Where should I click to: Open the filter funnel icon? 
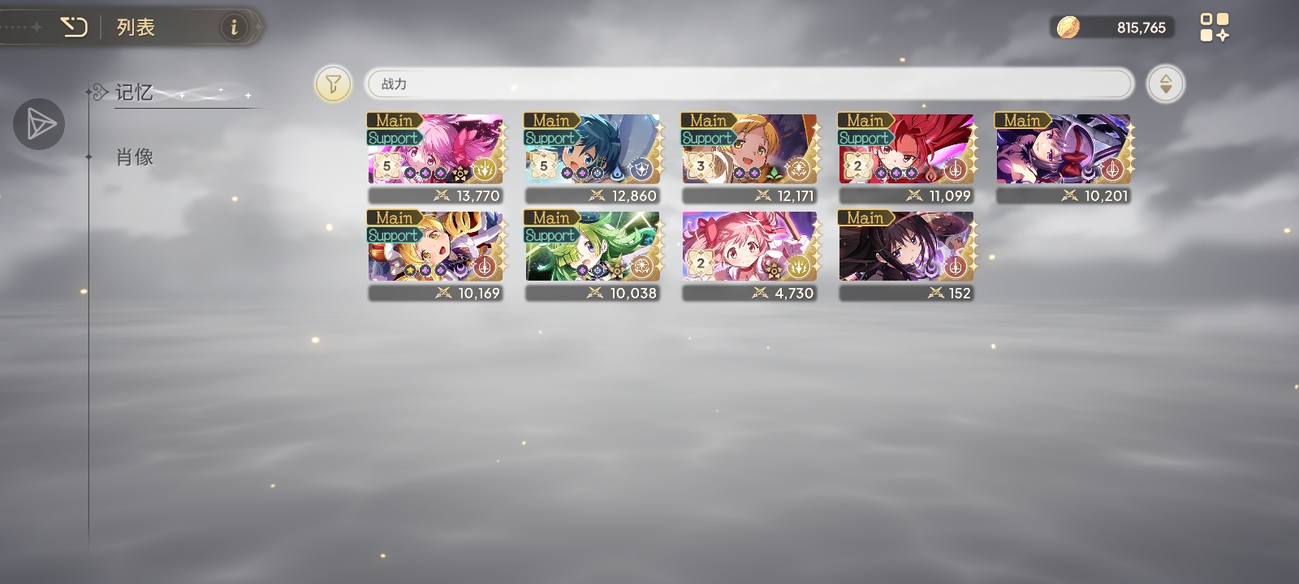[333, 84]
